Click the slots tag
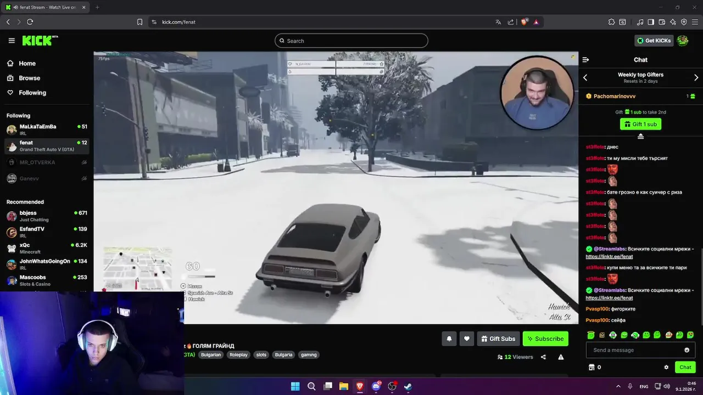 [261, 355]
